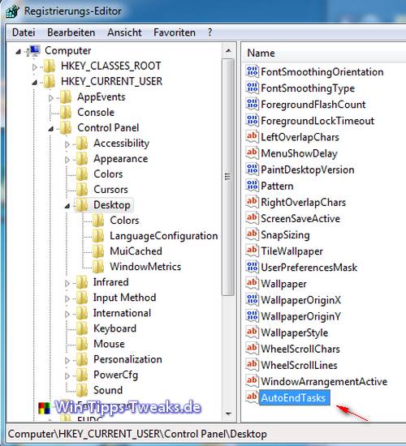Click binary icon of FontSmoothingType
This screenshot has height=446, width=406.
pos(253,88)
